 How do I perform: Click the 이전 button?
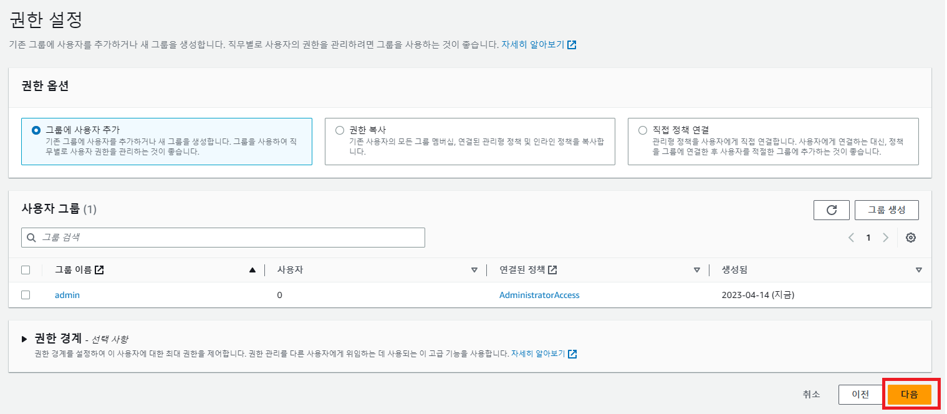click(x=860, y=395)
